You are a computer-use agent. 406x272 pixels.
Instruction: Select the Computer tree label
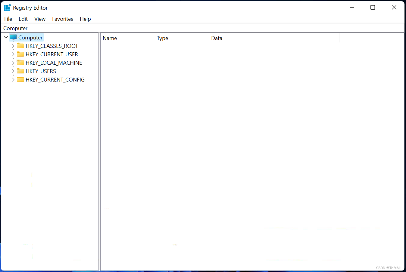point(30,37)
